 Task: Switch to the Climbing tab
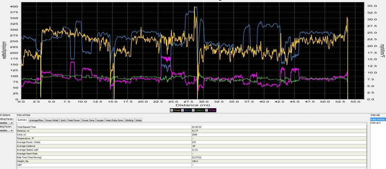click(129, 120)
